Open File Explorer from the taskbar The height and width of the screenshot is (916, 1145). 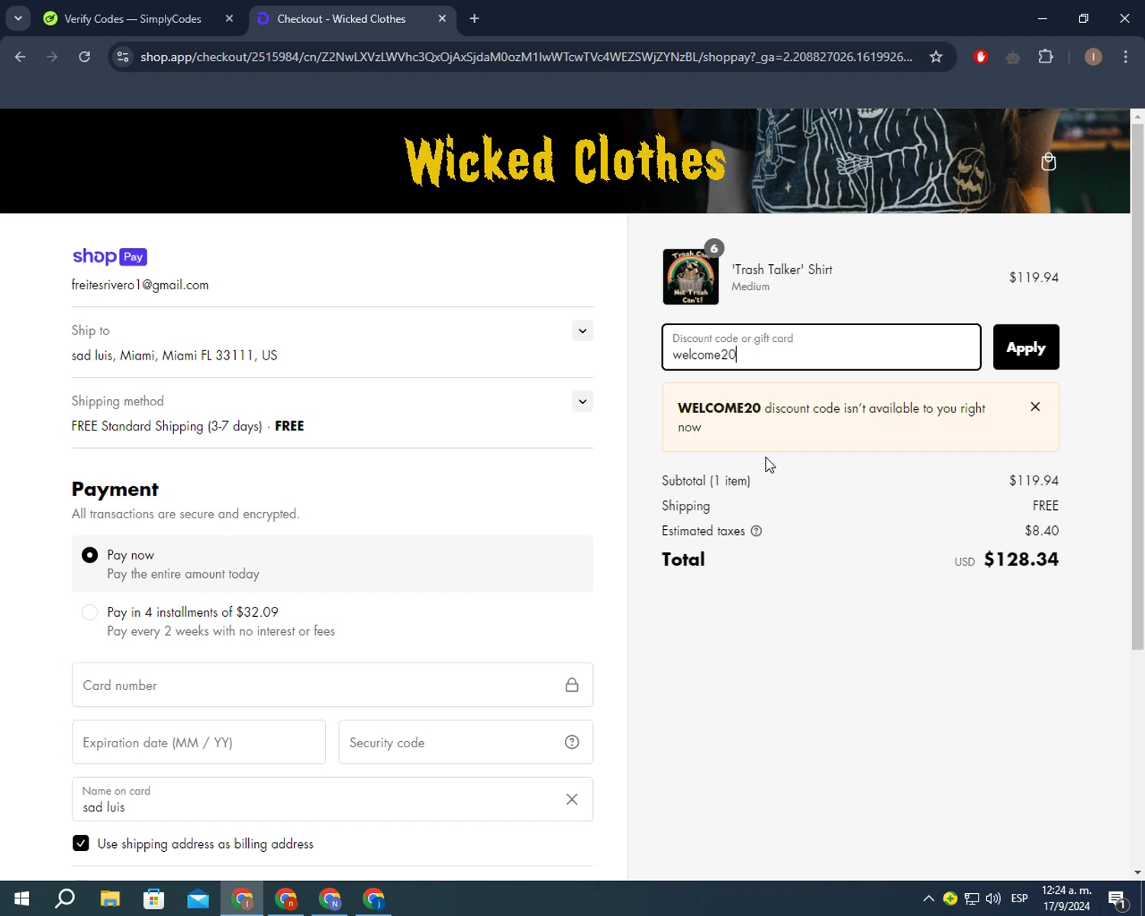110,898
